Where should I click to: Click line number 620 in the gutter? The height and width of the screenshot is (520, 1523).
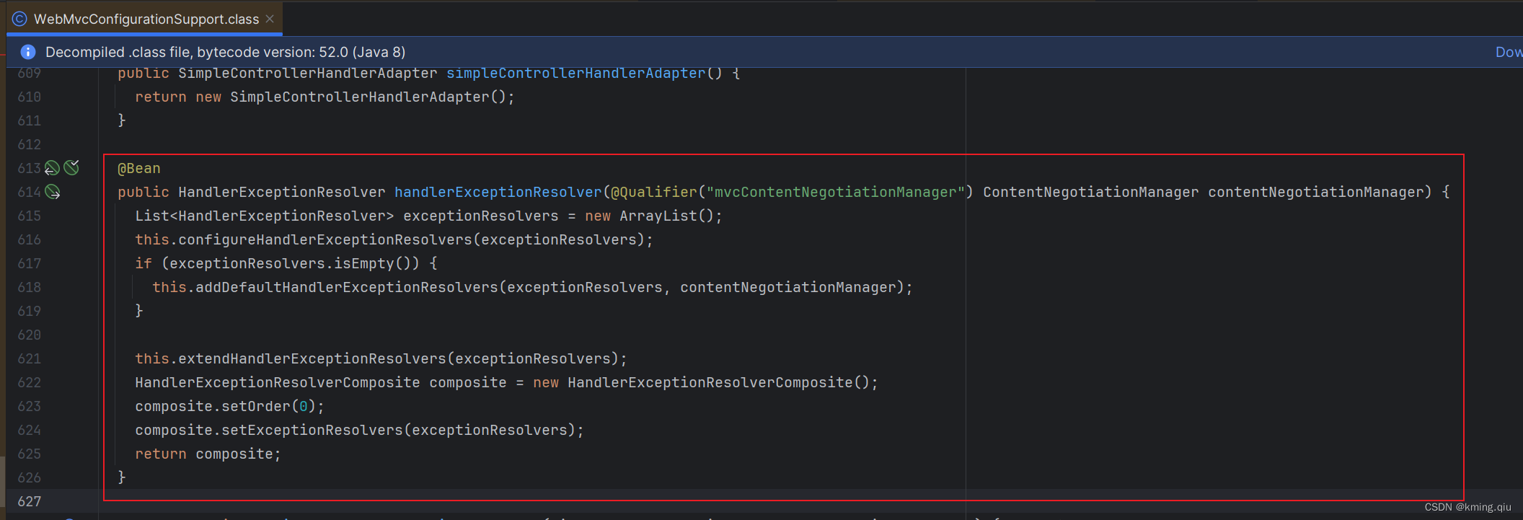30,335
